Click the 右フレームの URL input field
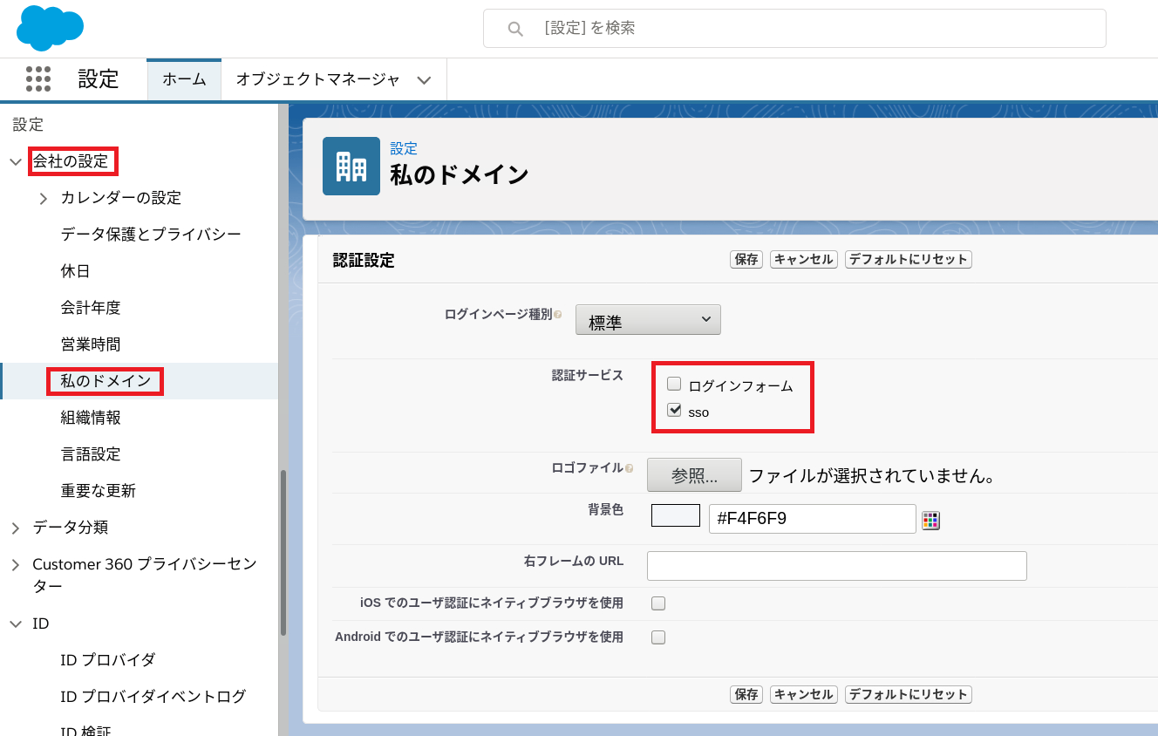Viewport: 1158px width, 736px height. (837, 566)
